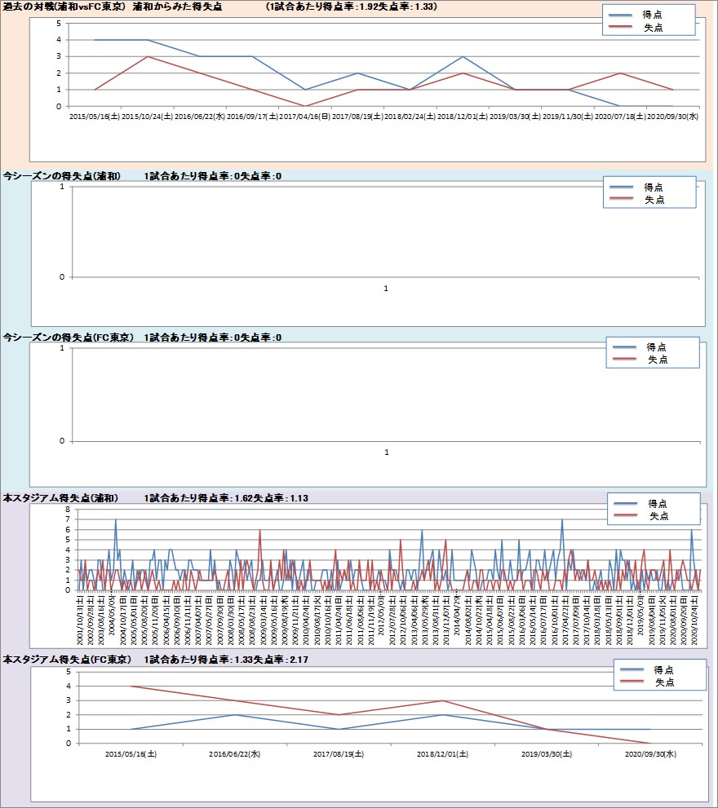Image resolution: width=718 pixels, height=808 pixels.
Task: Click the 得点率:1.92 失点率:1.33 summary text
Action: click(x=351, y=7)
